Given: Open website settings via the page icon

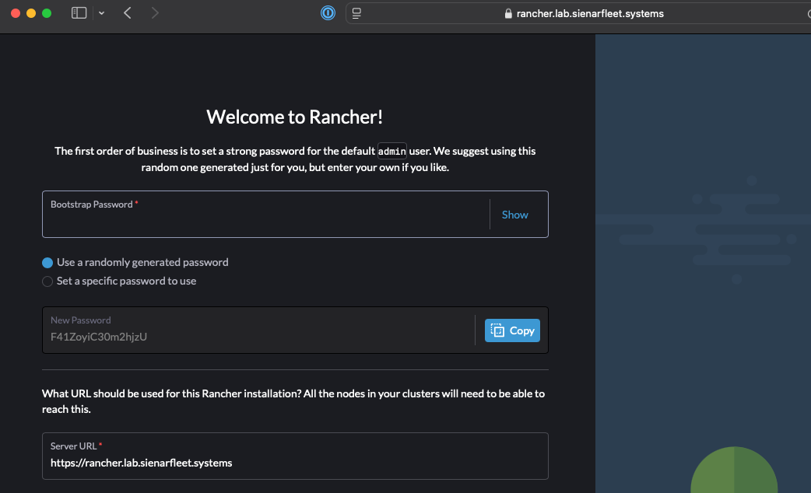Looking at the screenshot, I should (356, 12).
